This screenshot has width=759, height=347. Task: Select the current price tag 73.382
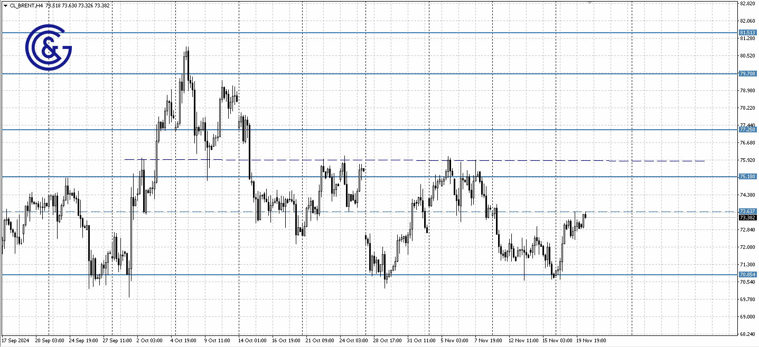(747, 218)
